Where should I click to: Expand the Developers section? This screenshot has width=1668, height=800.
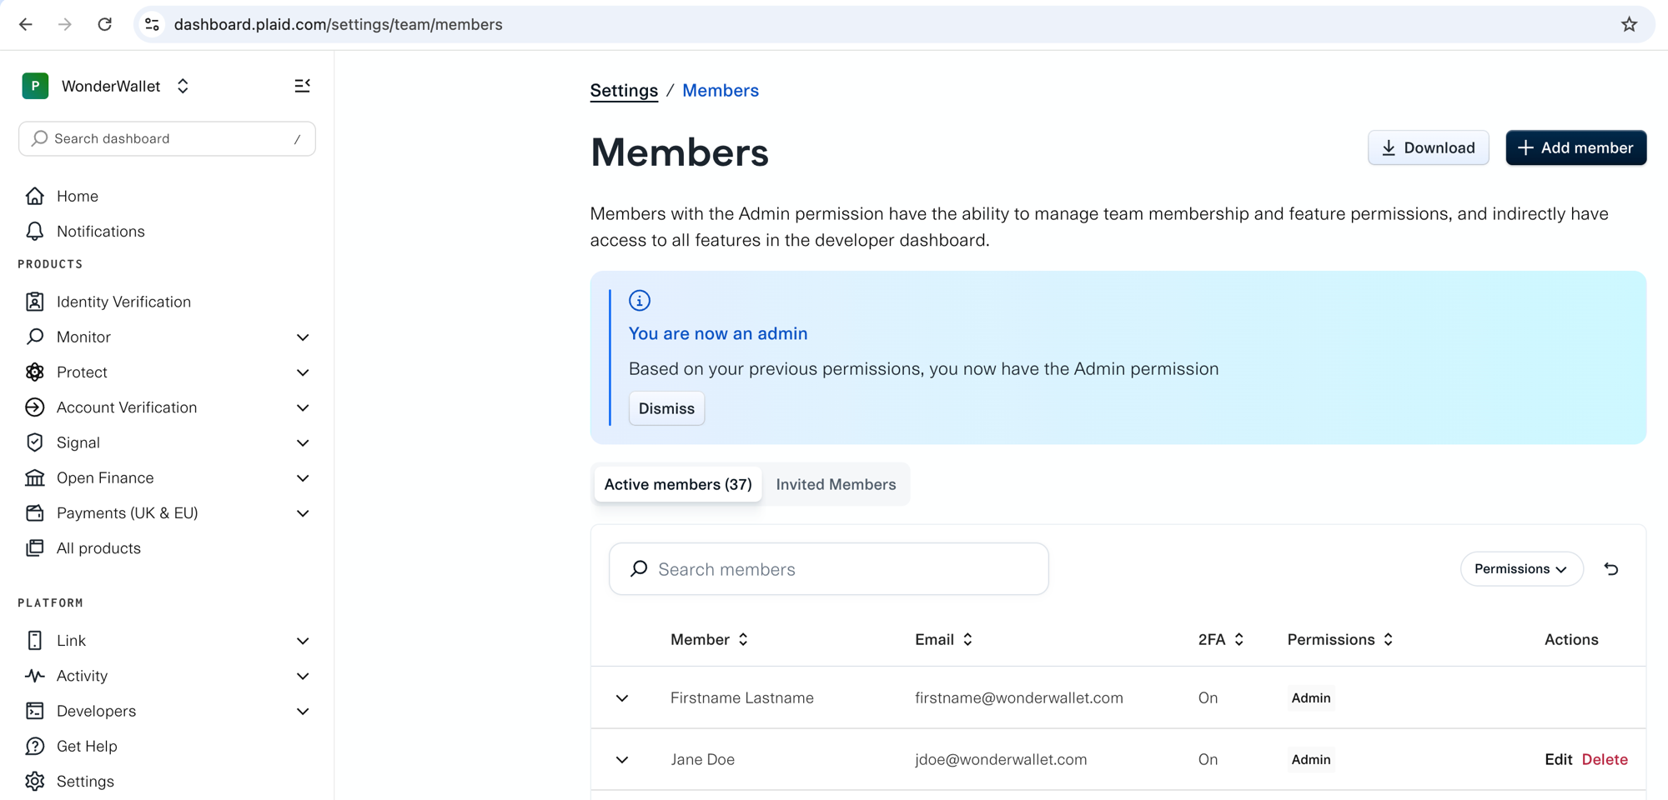(x=303, y=711)
